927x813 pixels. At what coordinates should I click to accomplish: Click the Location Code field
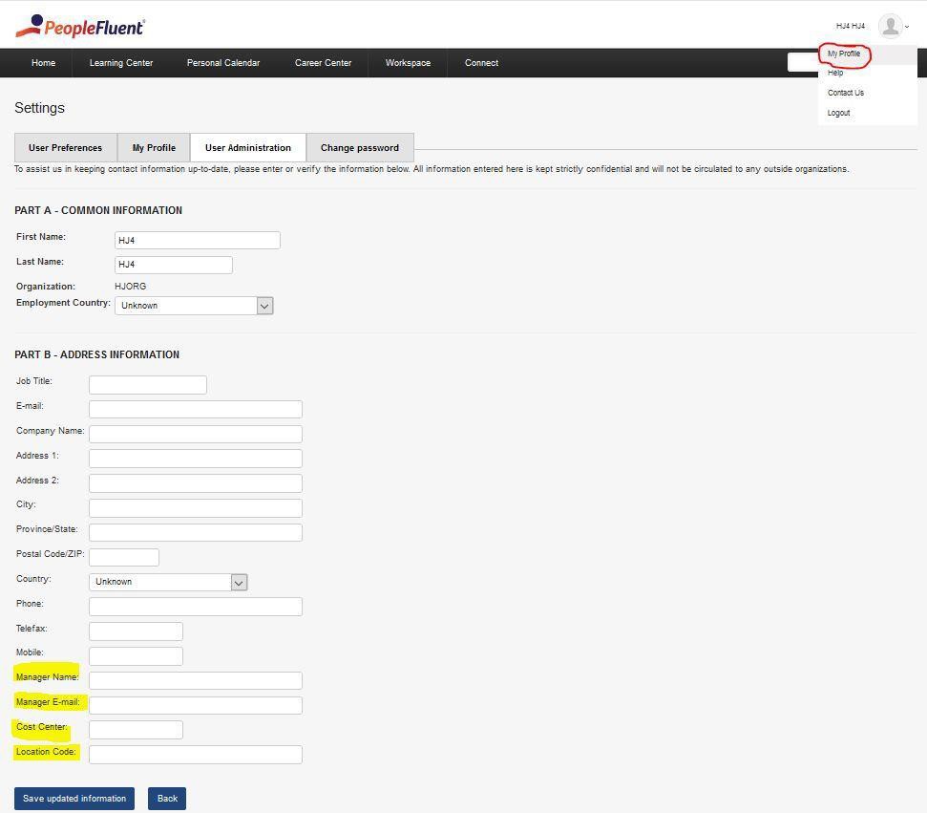click(196, 755)
